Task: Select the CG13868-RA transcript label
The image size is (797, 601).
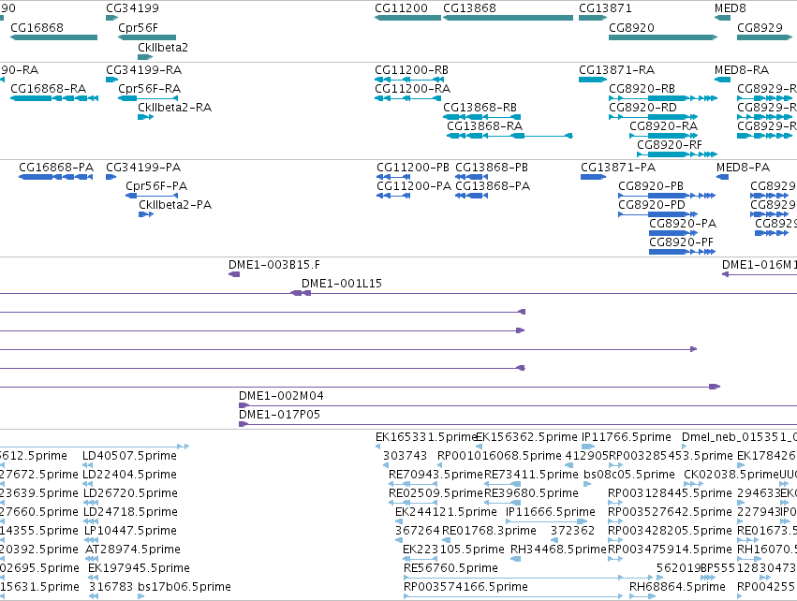Action: [484, 126]
